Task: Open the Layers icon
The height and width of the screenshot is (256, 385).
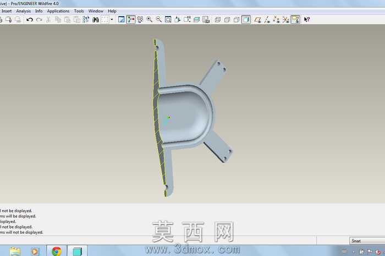Action: tap(197, 20)
